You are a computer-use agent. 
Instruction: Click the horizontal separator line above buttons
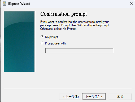pyautogui.click(x=68, y=89)
